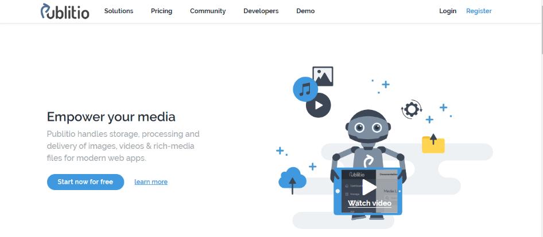Open the Demo page

click(x=305, y=11)
